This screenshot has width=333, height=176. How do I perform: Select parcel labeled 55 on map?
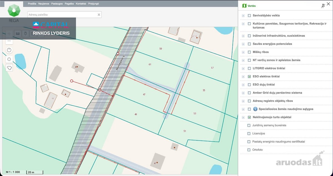(204, 90)
